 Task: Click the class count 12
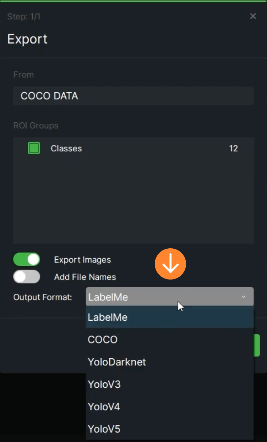point(233,148)
